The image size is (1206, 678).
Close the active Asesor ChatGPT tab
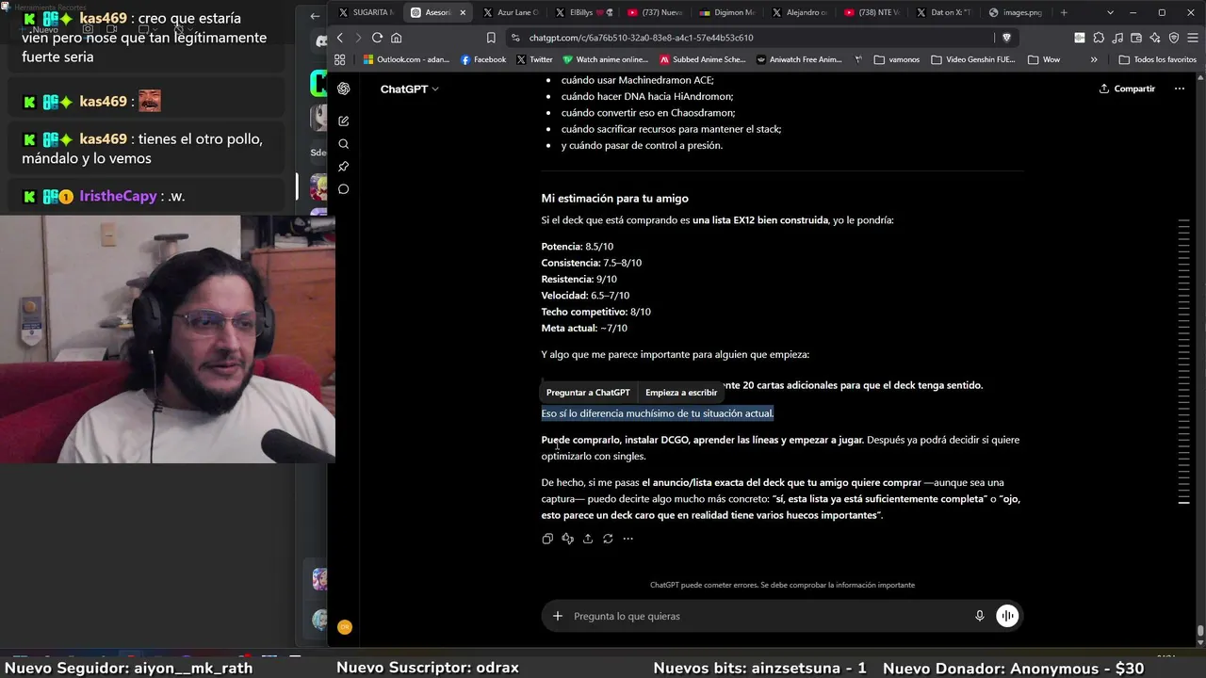pyautogui.click(x=461, y=12)
